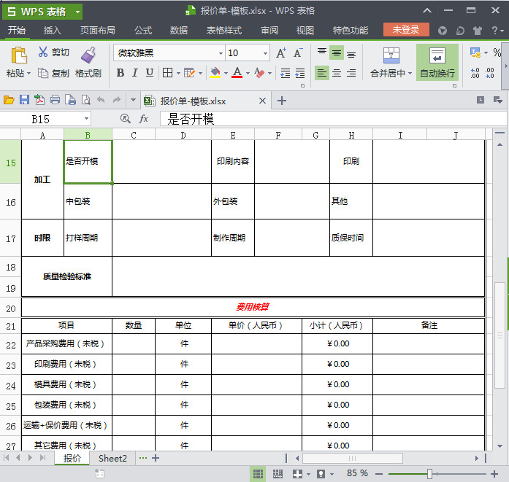Open the WPS application menu dropdown
Viewport: 509px width, 482px height.
[x=77, y=12]
